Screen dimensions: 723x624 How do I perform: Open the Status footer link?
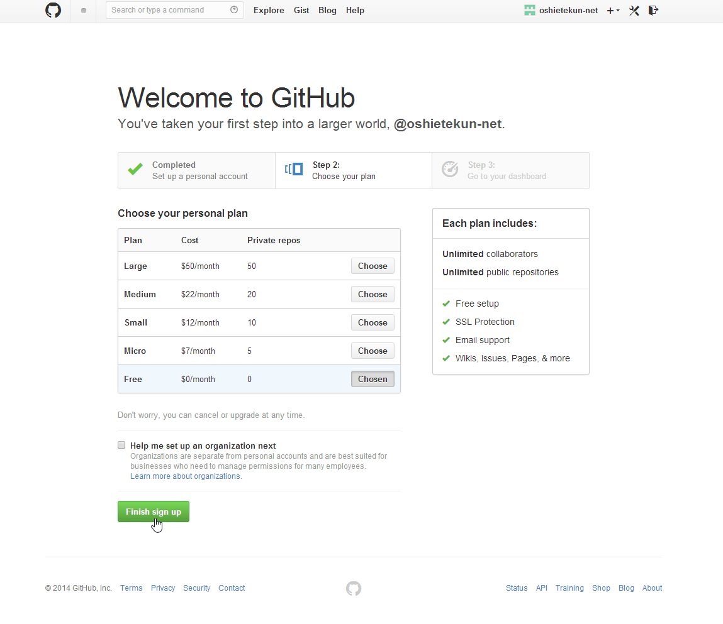(x=517, y=588)
